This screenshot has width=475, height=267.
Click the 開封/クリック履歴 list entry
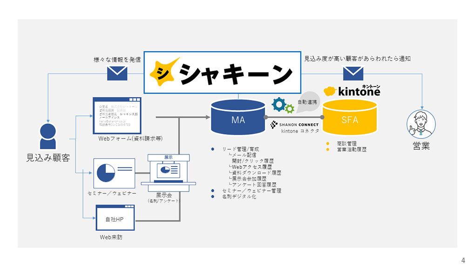253,161
